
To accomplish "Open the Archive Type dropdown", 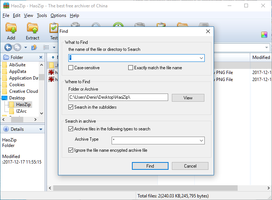I will pos(201,141).
